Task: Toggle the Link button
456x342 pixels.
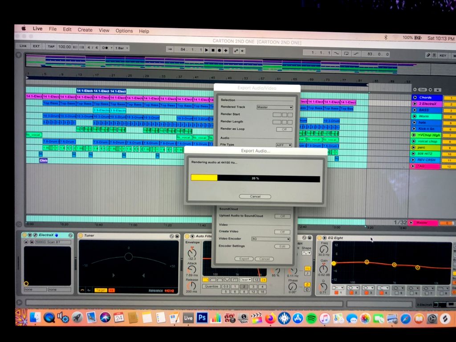Action: tap(23, 46)
